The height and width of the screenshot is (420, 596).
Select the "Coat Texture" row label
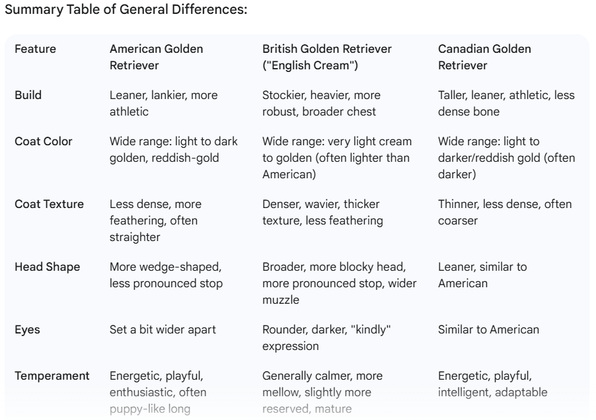[49, 204]
